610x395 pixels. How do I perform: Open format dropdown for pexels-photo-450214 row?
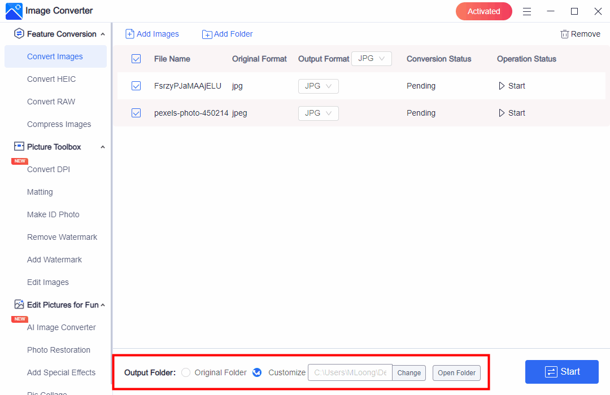tap(319, 113)
